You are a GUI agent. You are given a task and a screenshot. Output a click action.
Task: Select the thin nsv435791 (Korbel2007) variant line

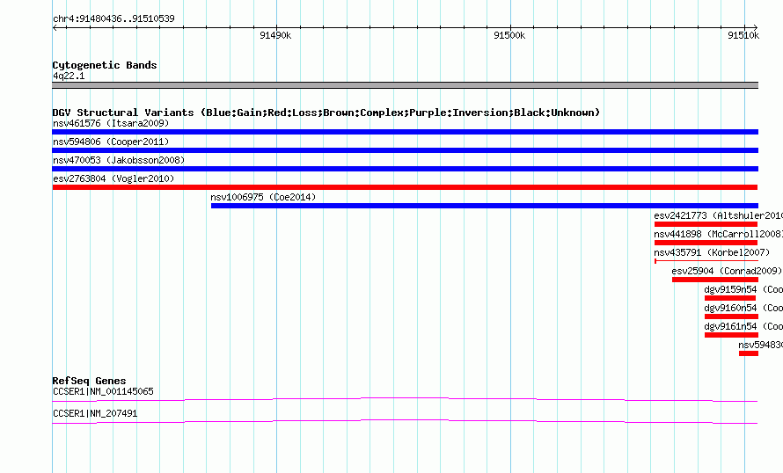706,261
